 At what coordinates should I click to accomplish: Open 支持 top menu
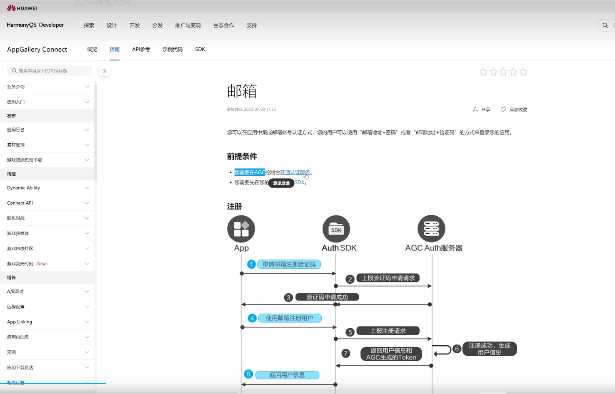tap(252, 25)
